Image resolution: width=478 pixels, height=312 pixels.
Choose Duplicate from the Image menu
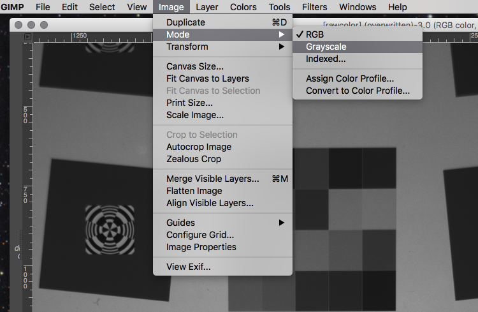(x=222, y=22)
